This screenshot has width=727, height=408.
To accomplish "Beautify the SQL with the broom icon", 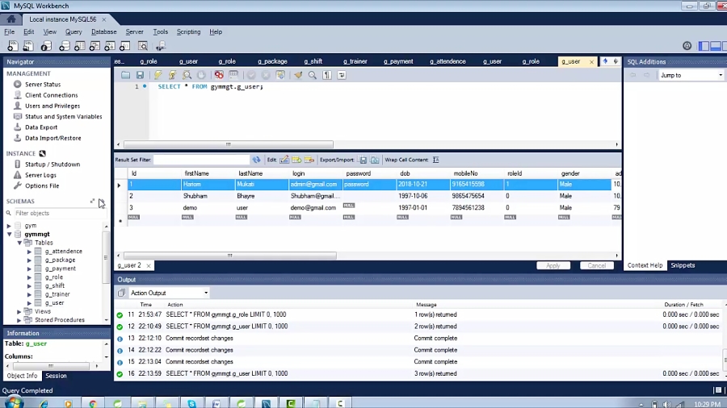I will pos(298,75).
